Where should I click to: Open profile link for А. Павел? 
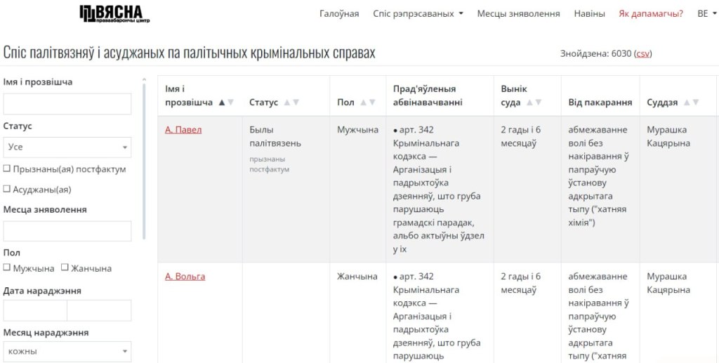tap(183, 130)
